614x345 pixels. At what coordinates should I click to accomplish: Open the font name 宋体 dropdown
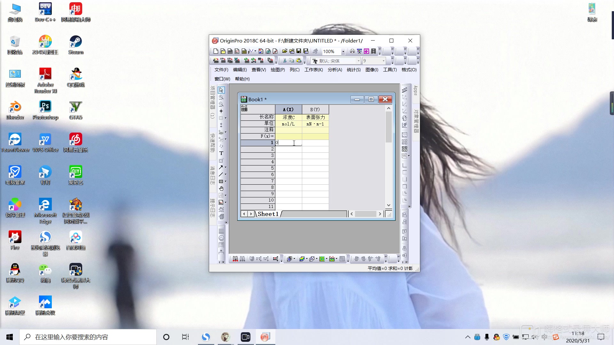[358, 61]
